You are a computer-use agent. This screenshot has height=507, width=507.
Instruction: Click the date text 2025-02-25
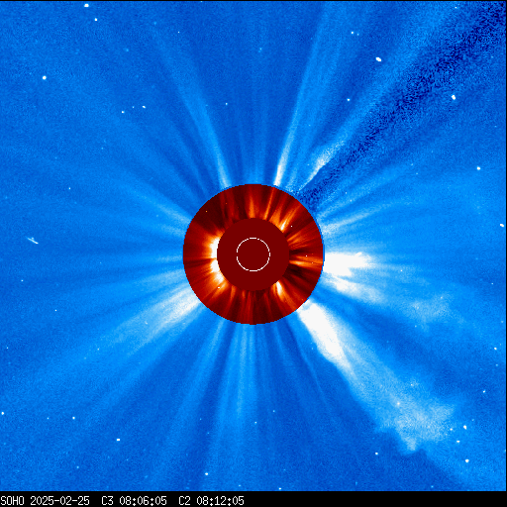[x=59, y=501]
